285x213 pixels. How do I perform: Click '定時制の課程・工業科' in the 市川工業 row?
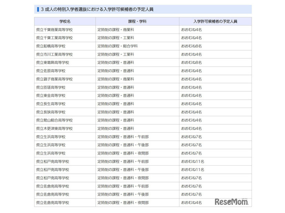116,54
